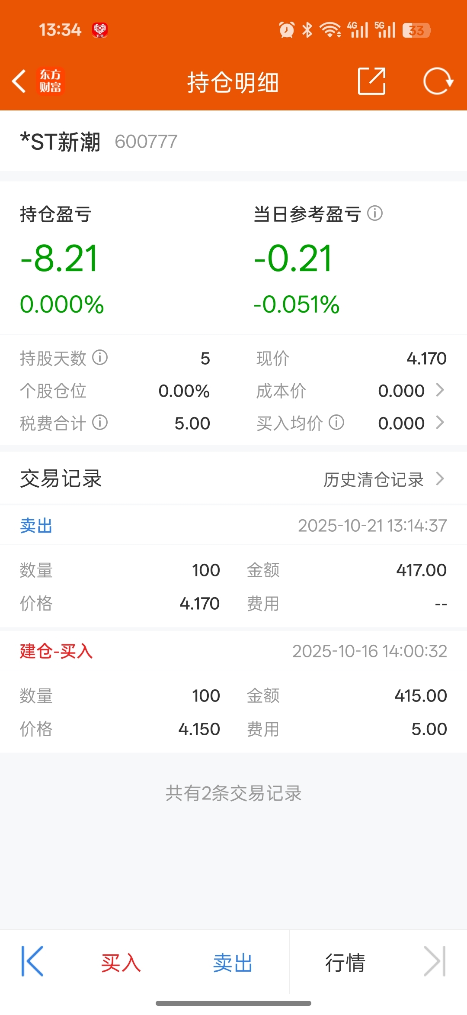Tap info icon beside 税费合计
467x1015 pixels.
(x=100, y=423)
